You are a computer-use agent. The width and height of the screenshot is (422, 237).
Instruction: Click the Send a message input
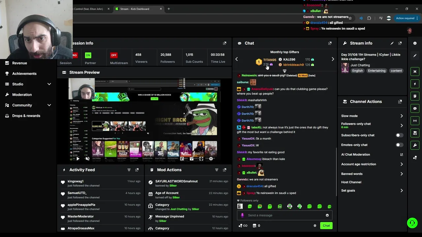click(x=285, y=215)
